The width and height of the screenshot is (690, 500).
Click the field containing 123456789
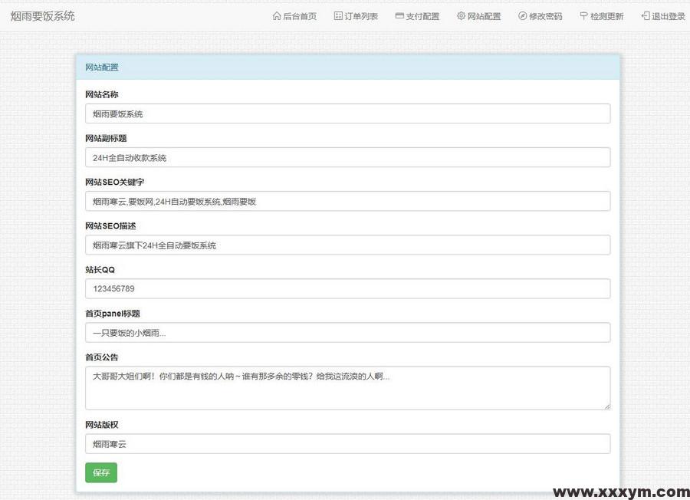pyautogui.click(x=347, y=288)
